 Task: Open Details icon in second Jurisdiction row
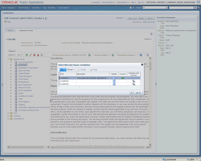[114, 81]
